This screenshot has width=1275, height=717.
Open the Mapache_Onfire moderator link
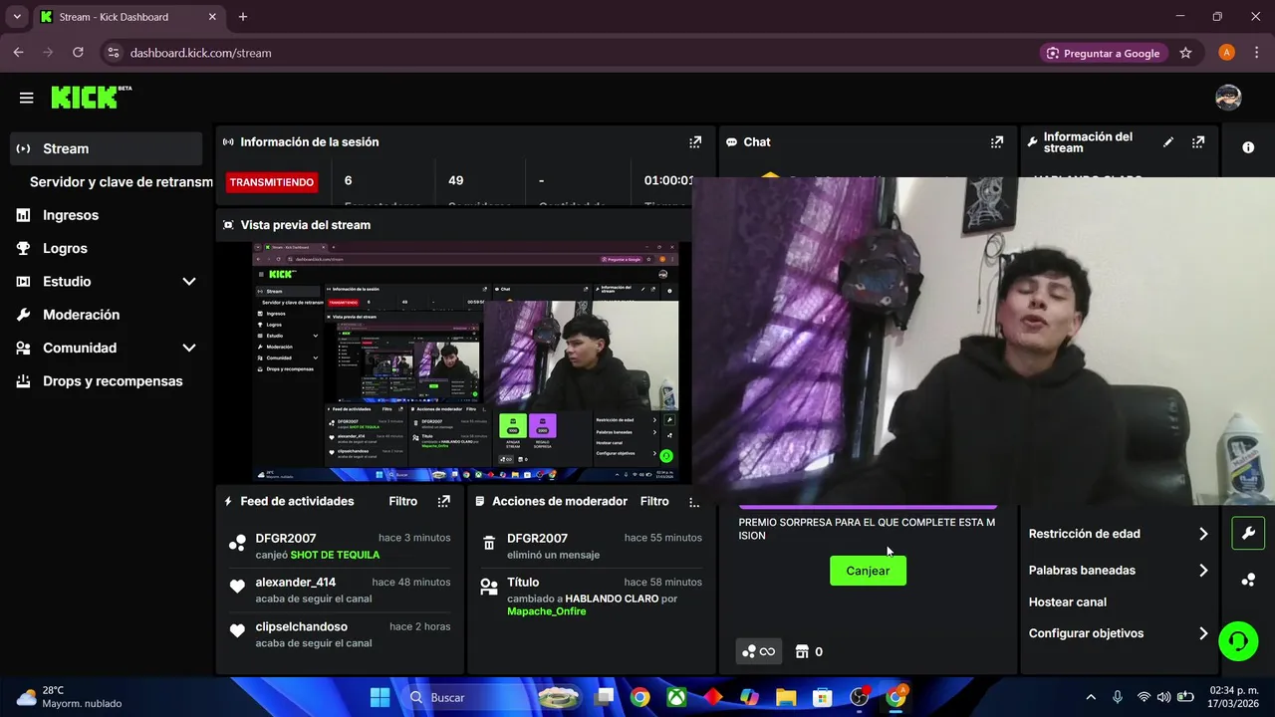(x=547, y=611)
